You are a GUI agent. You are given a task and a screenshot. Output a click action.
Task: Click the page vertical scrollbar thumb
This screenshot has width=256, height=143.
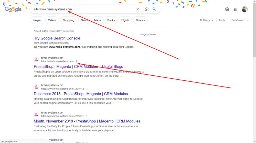click(254, 30)
